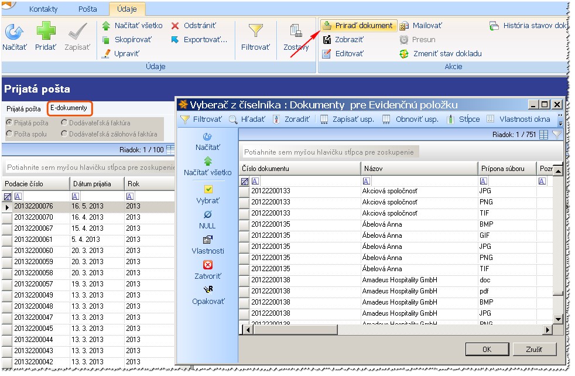The image size is (575, 376).
Task: Switch to the E-dokumenty tab
Action: pos(69,108)
